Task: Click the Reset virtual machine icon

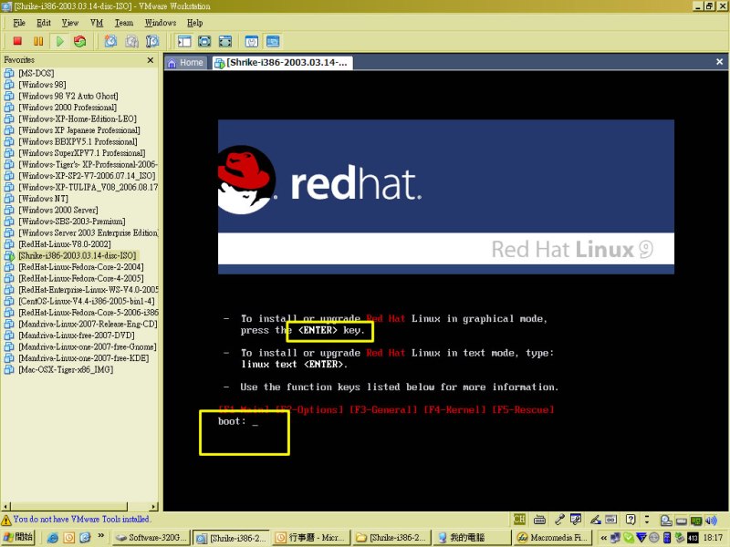Action: point(80,41)
